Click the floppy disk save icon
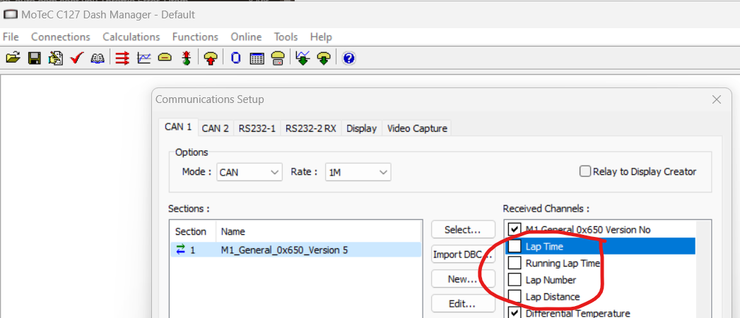This screenshot has width=740, height=318. click(x=34, y=59)
